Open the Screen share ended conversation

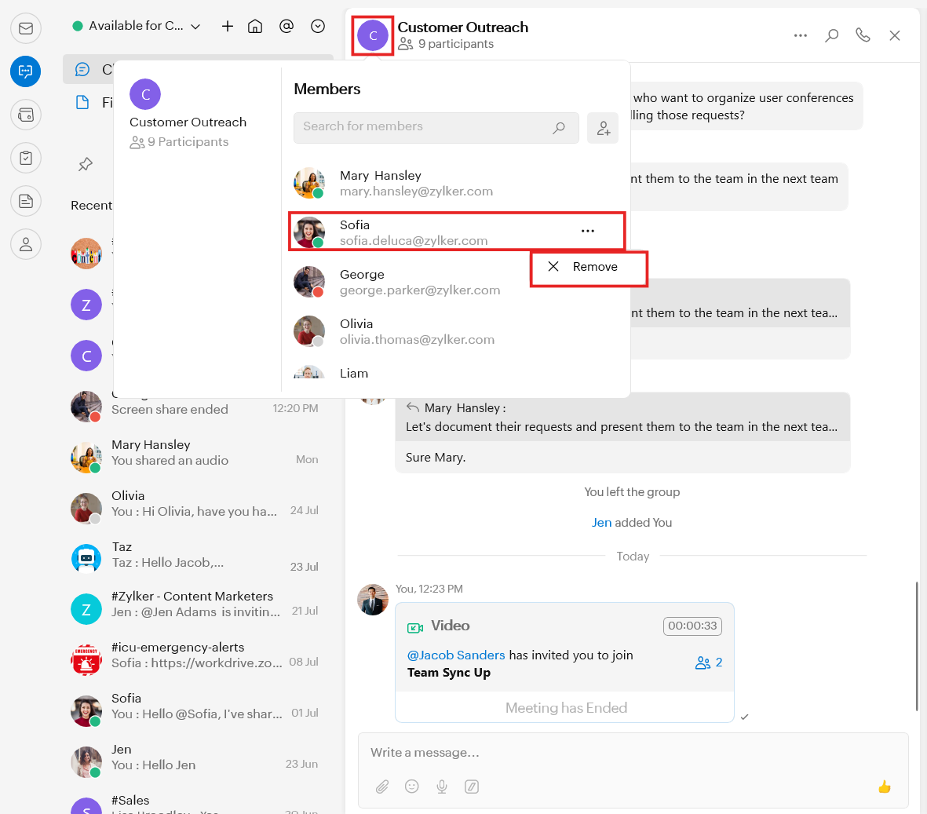(197, 407)
